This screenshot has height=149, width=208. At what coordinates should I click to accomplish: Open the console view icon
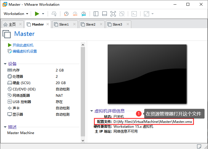(x=134, y=14)
